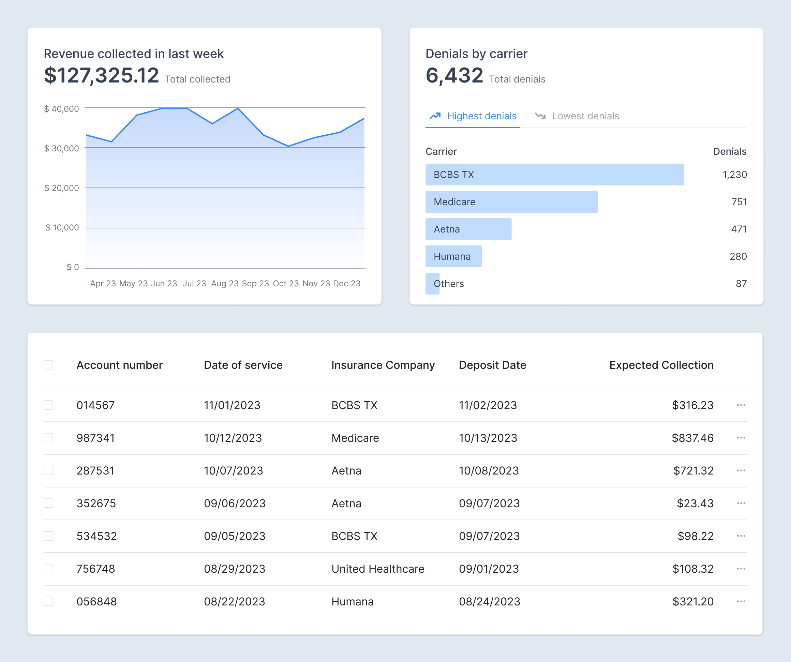
Task: Click expected collection $316.23
Action: pos(693,405)
